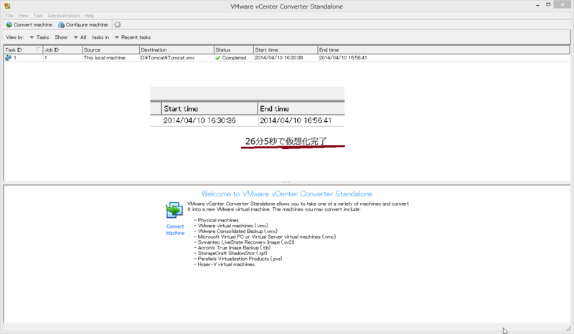
Task: Sort by Status column header
Action: pos(234,49)
